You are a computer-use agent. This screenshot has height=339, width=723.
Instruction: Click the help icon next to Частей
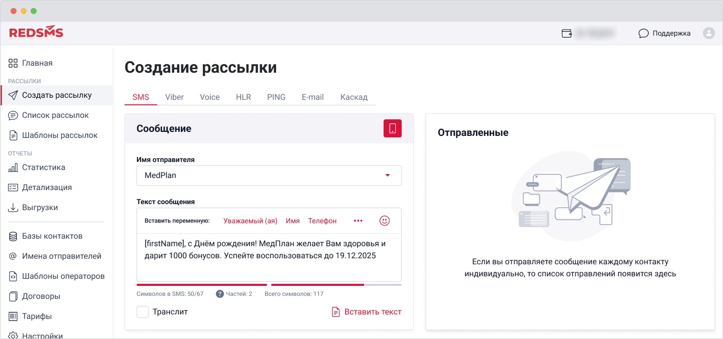coord(219,293)
